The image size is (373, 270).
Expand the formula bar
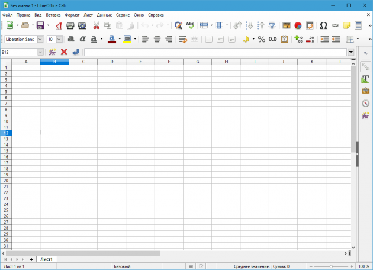[351, 52]
